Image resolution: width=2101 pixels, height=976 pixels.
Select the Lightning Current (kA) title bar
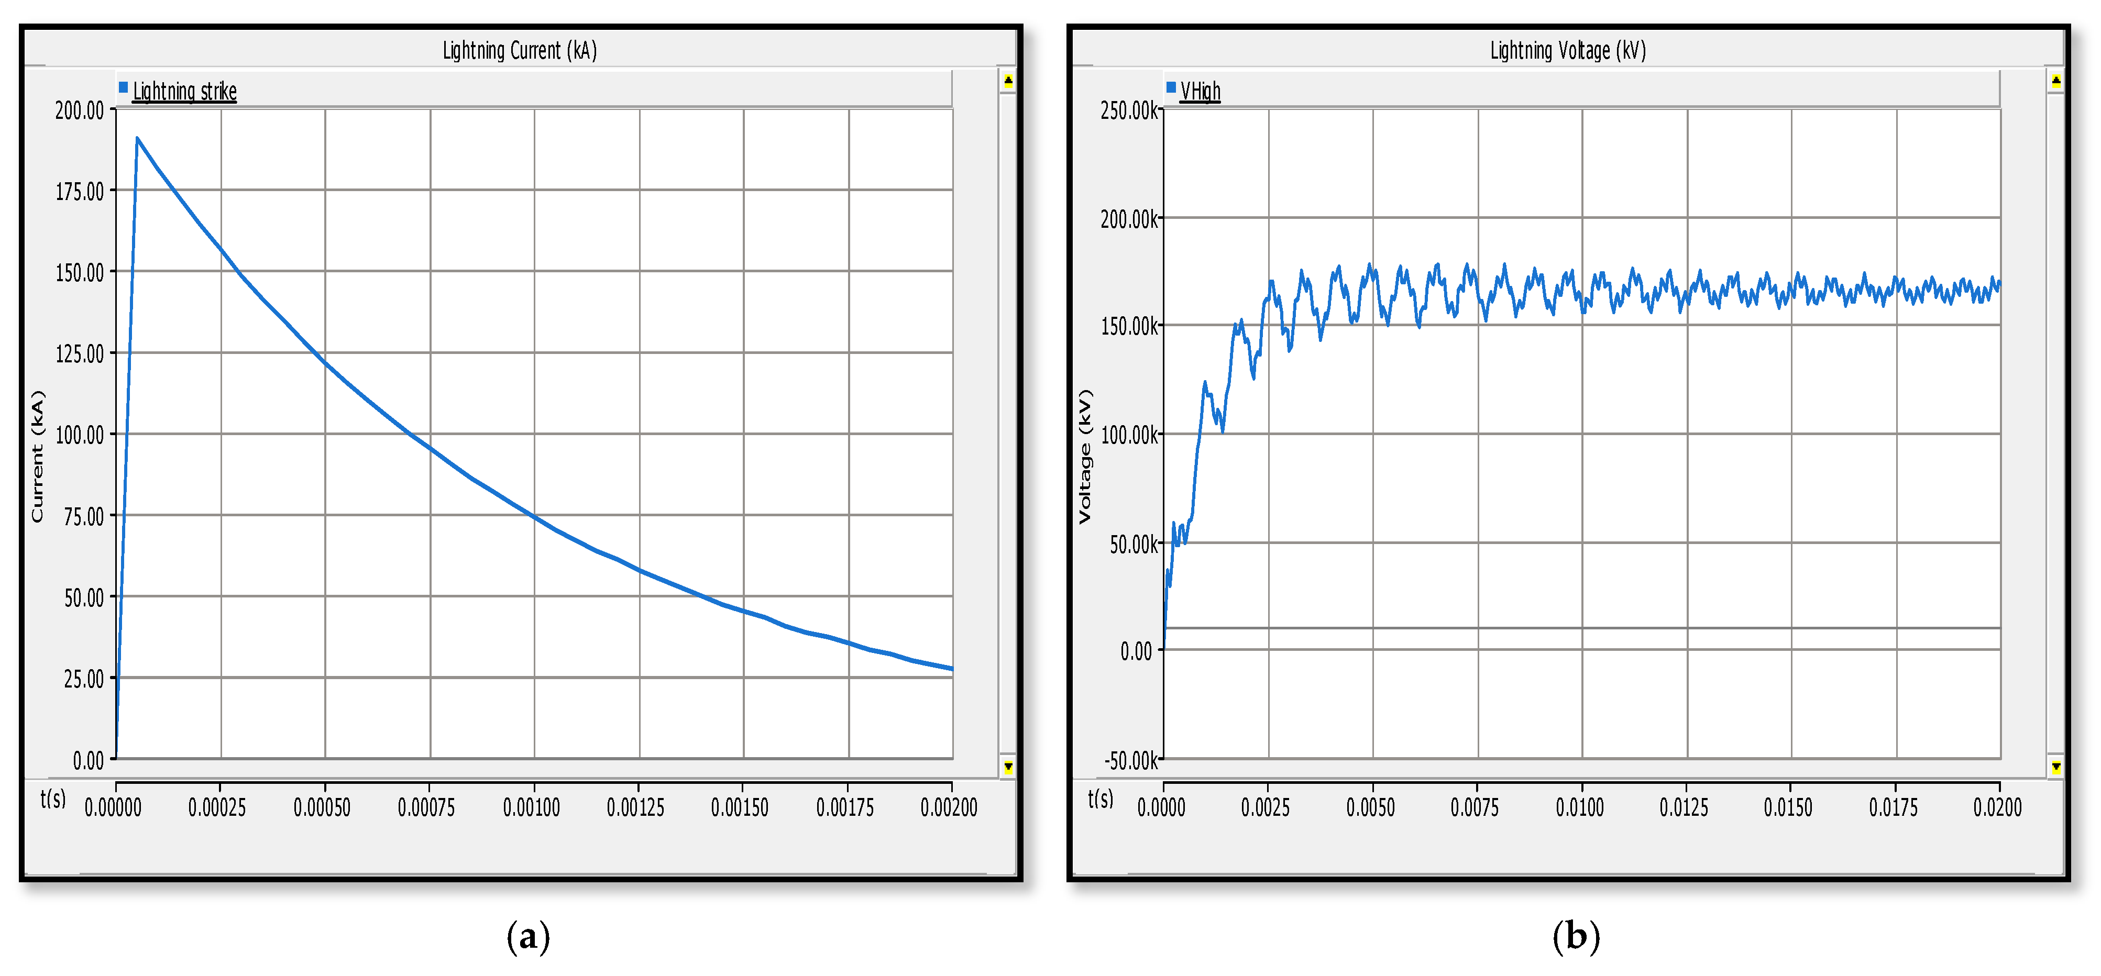[x=520, y=51]
